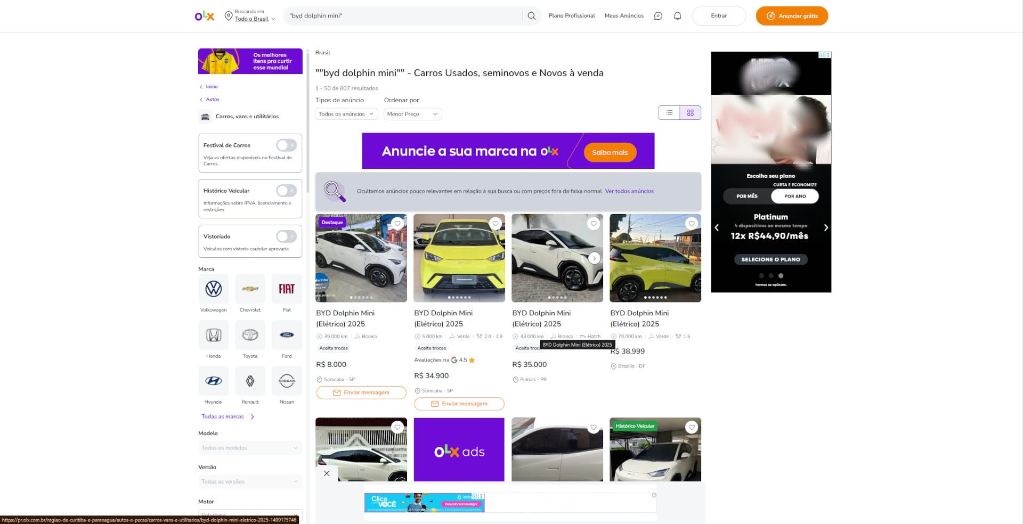Viewport: 1023px width, 524px height.
Task: Open the R$ 38.999 listing thumbnail
Action: click(655, 258)
